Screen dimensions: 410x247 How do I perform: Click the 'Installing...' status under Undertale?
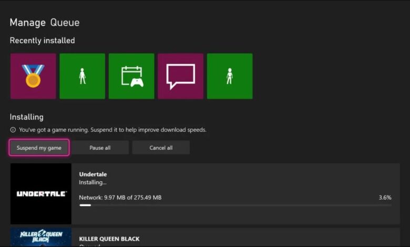tap(93, 182)
